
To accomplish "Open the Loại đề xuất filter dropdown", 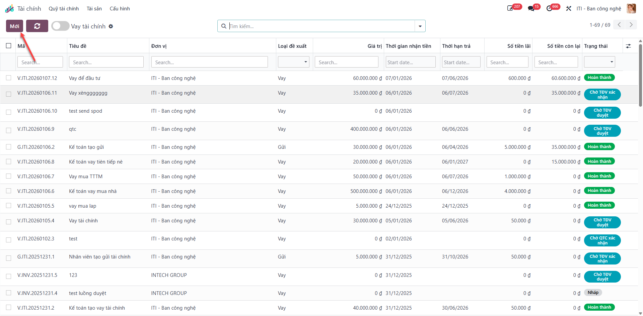I will coord(294,62).
